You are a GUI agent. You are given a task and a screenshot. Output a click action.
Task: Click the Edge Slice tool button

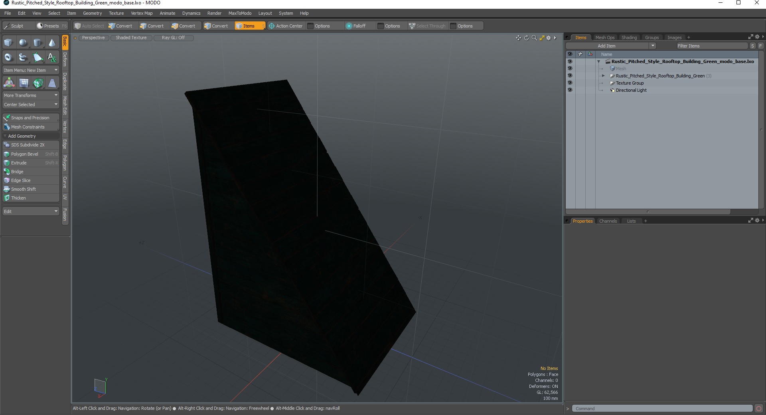tap(31, 180)
